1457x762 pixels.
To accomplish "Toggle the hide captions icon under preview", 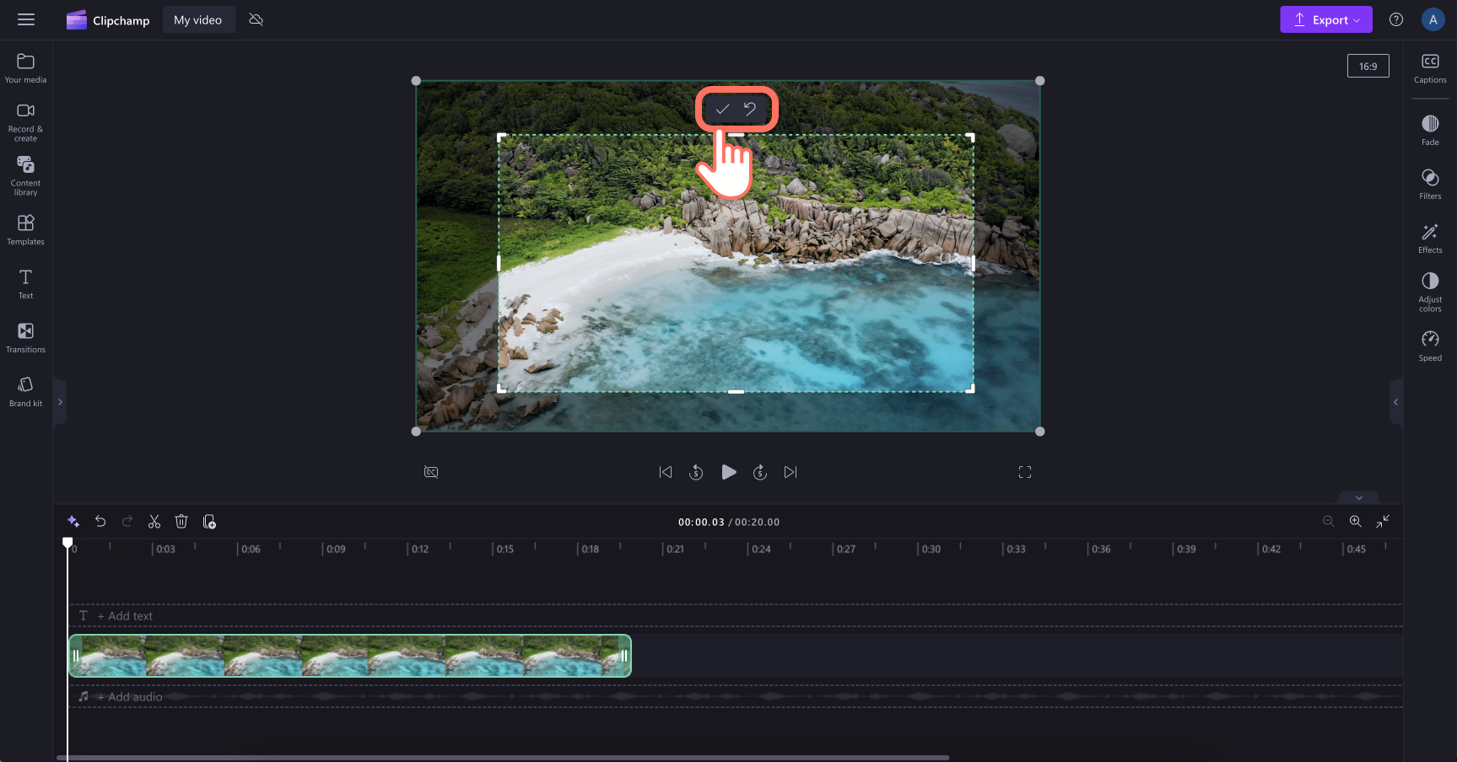I will click(431, 472).
